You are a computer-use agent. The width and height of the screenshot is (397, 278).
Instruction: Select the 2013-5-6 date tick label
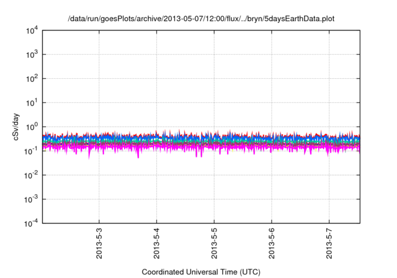(272, 245)
